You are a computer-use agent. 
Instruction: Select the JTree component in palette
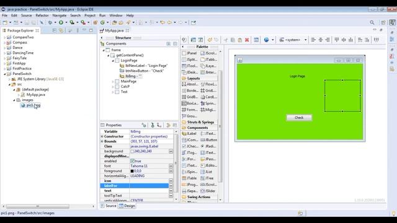point(208,178)
